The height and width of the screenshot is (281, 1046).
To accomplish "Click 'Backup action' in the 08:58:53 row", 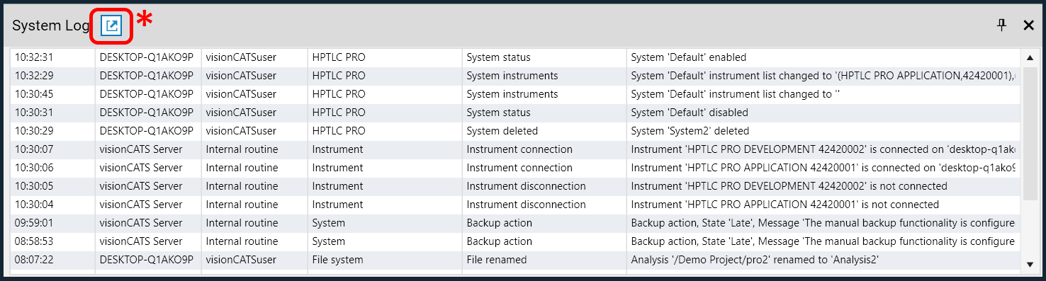I will point(499,241).
